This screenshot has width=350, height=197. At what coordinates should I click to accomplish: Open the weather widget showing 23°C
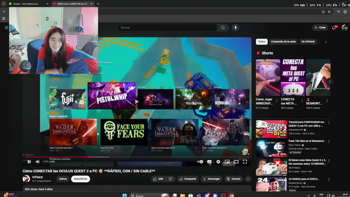(9, 195)
